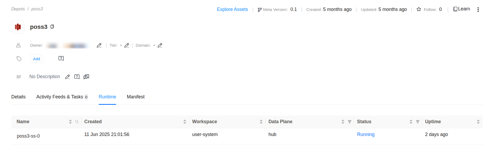Edit the Tier value
Image resolution: width=491 pixels, height=156 pixels.
[x=127, y=45]
